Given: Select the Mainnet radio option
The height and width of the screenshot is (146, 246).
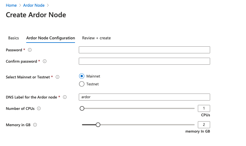Looking at the screenshot, I should 82,76.
